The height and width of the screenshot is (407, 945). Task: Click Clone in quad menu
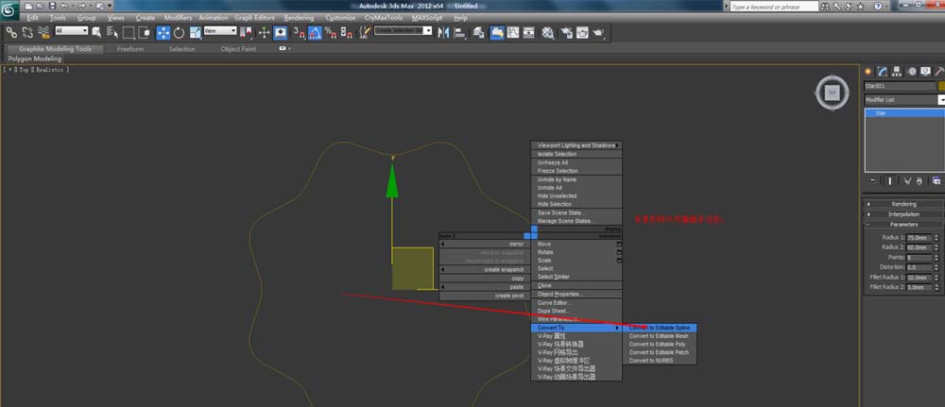[576, 285]
